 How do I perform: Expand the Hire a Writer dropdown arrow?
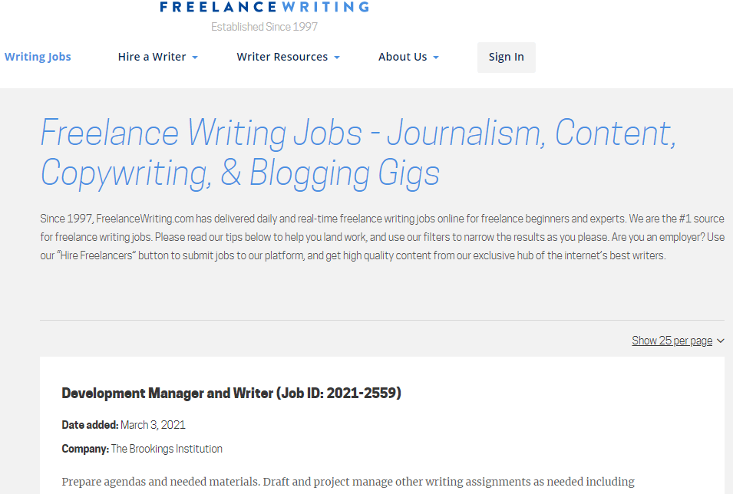tap(195, 58)
